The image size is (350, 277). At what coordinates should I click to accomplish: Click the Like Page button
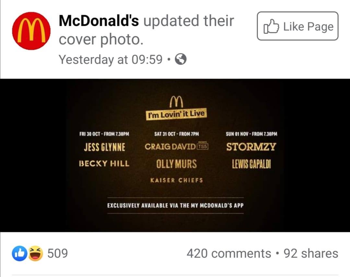(x=297, y=26)
